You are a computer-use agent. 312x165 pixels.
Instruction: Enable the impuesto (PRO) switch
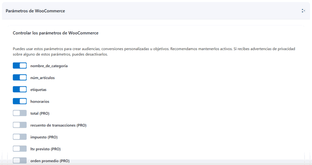pos(20,137)
